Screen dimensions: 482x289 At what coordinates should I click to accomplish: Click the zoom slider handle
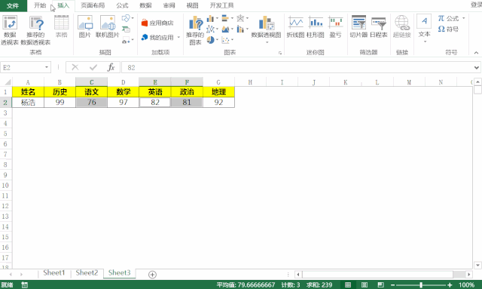point(421,285)
